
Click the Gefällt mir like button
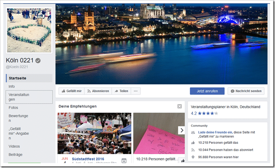[x=71, y=91]
